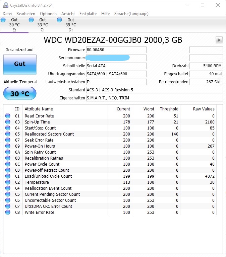The width and height of the screenshot is (226, 257).
Task: Click the status orb for UltraDMA CRC Error Count
Action: 8,206
